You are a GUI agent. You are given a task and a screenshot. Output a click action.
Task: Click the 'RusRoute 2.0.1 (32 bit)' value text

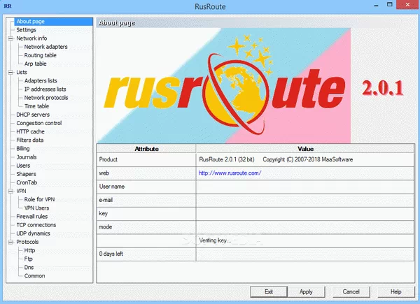(227, 159)
